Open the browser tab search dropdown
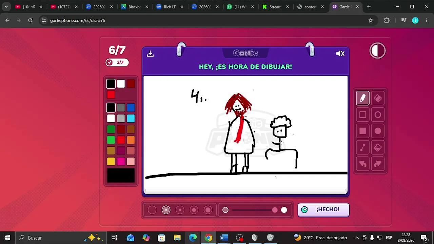Screen dimensions: 434x244 (6, 7)
